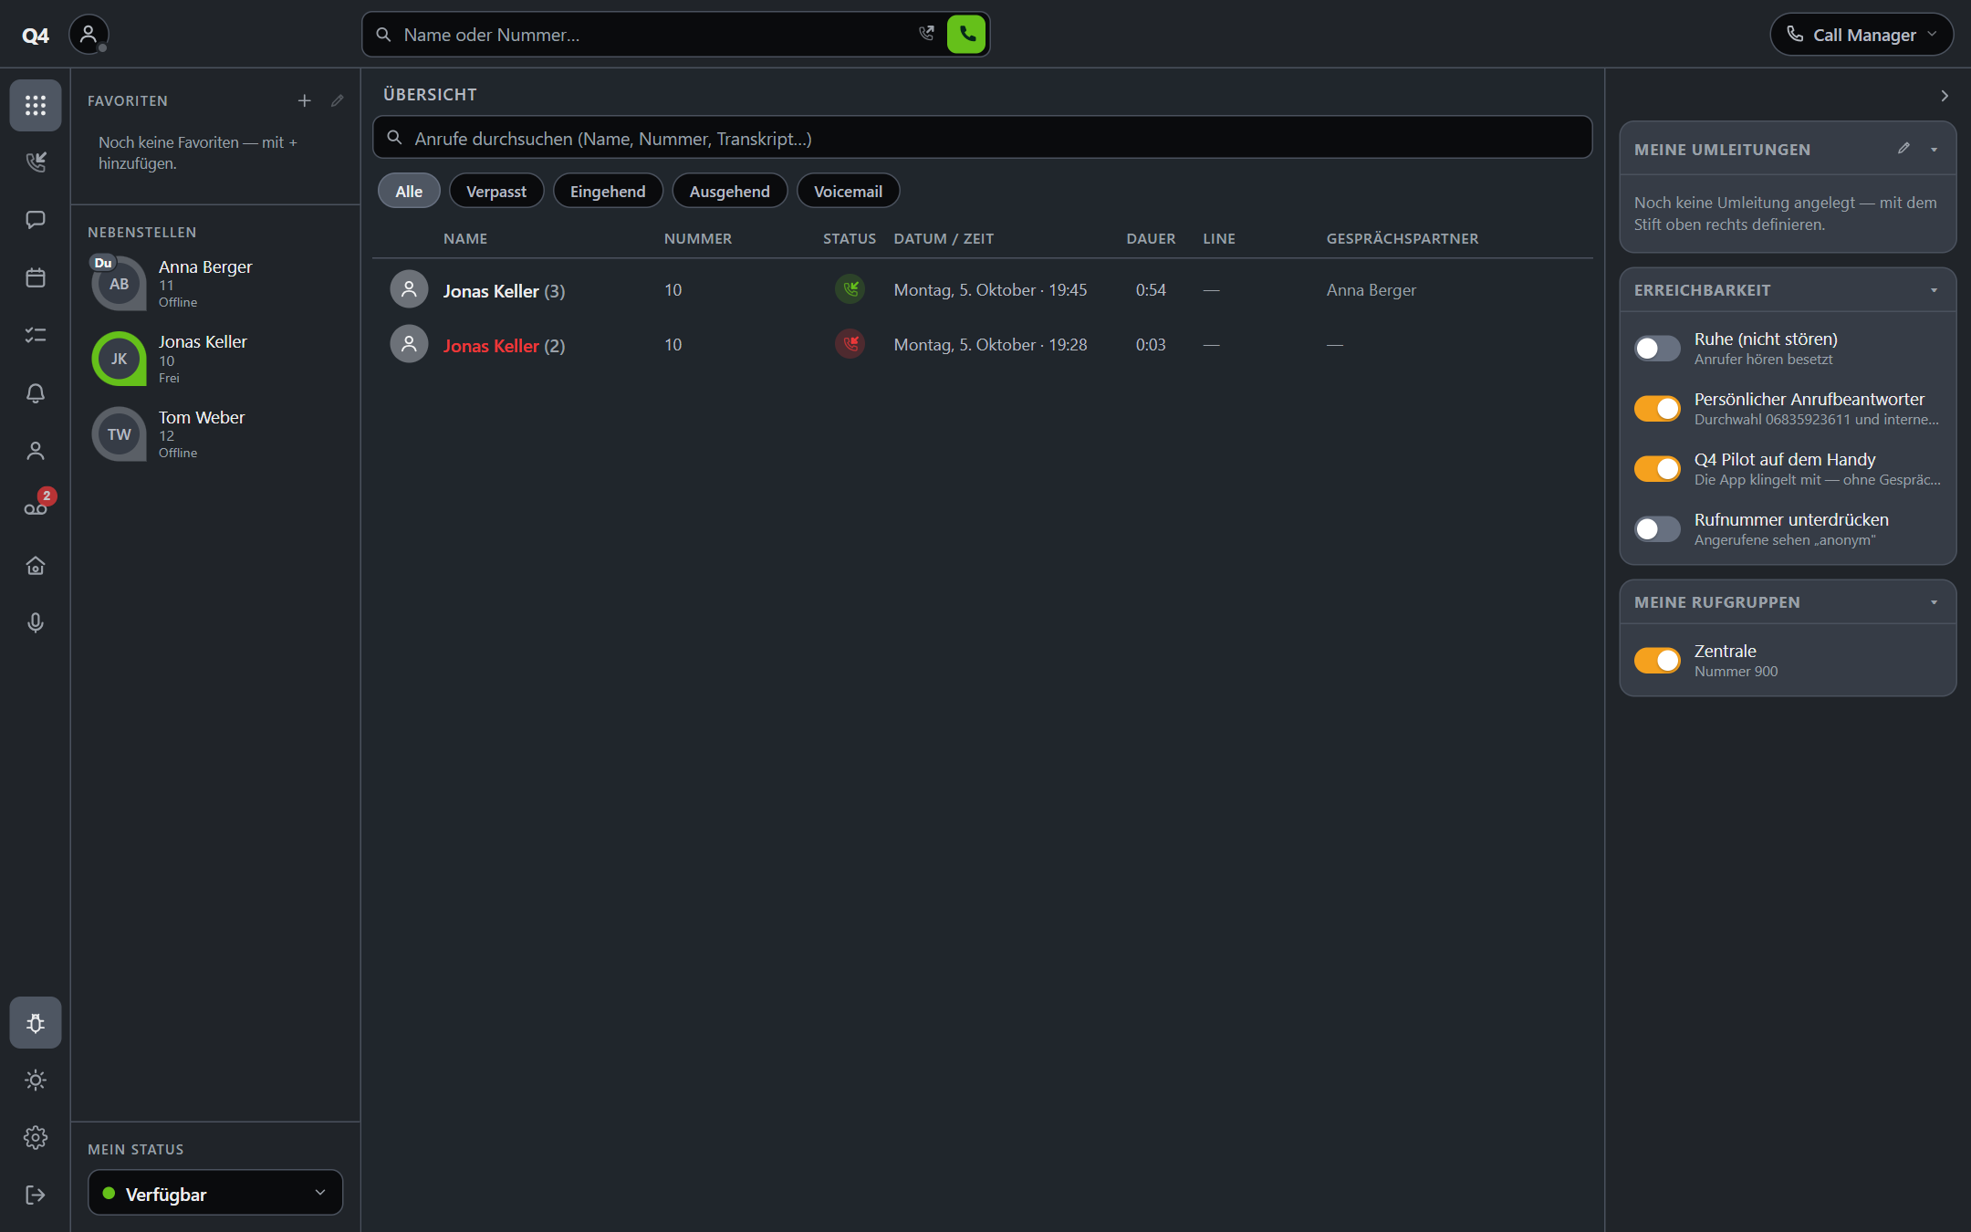
Task: Open Tom Weber extension entry
Action: coord(215,434)
